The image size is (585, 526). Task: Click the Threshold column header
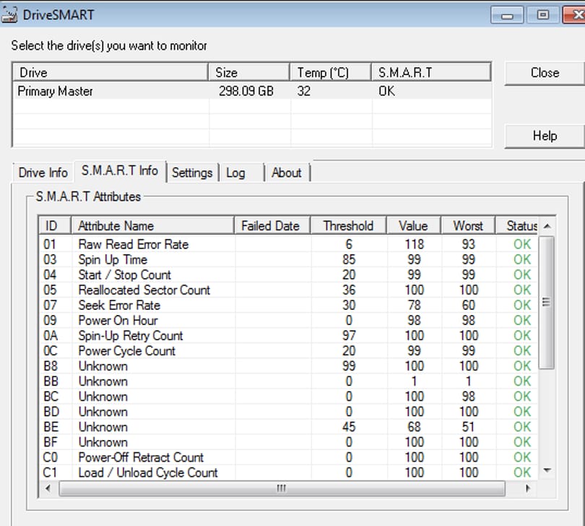(x=348, y=226)
